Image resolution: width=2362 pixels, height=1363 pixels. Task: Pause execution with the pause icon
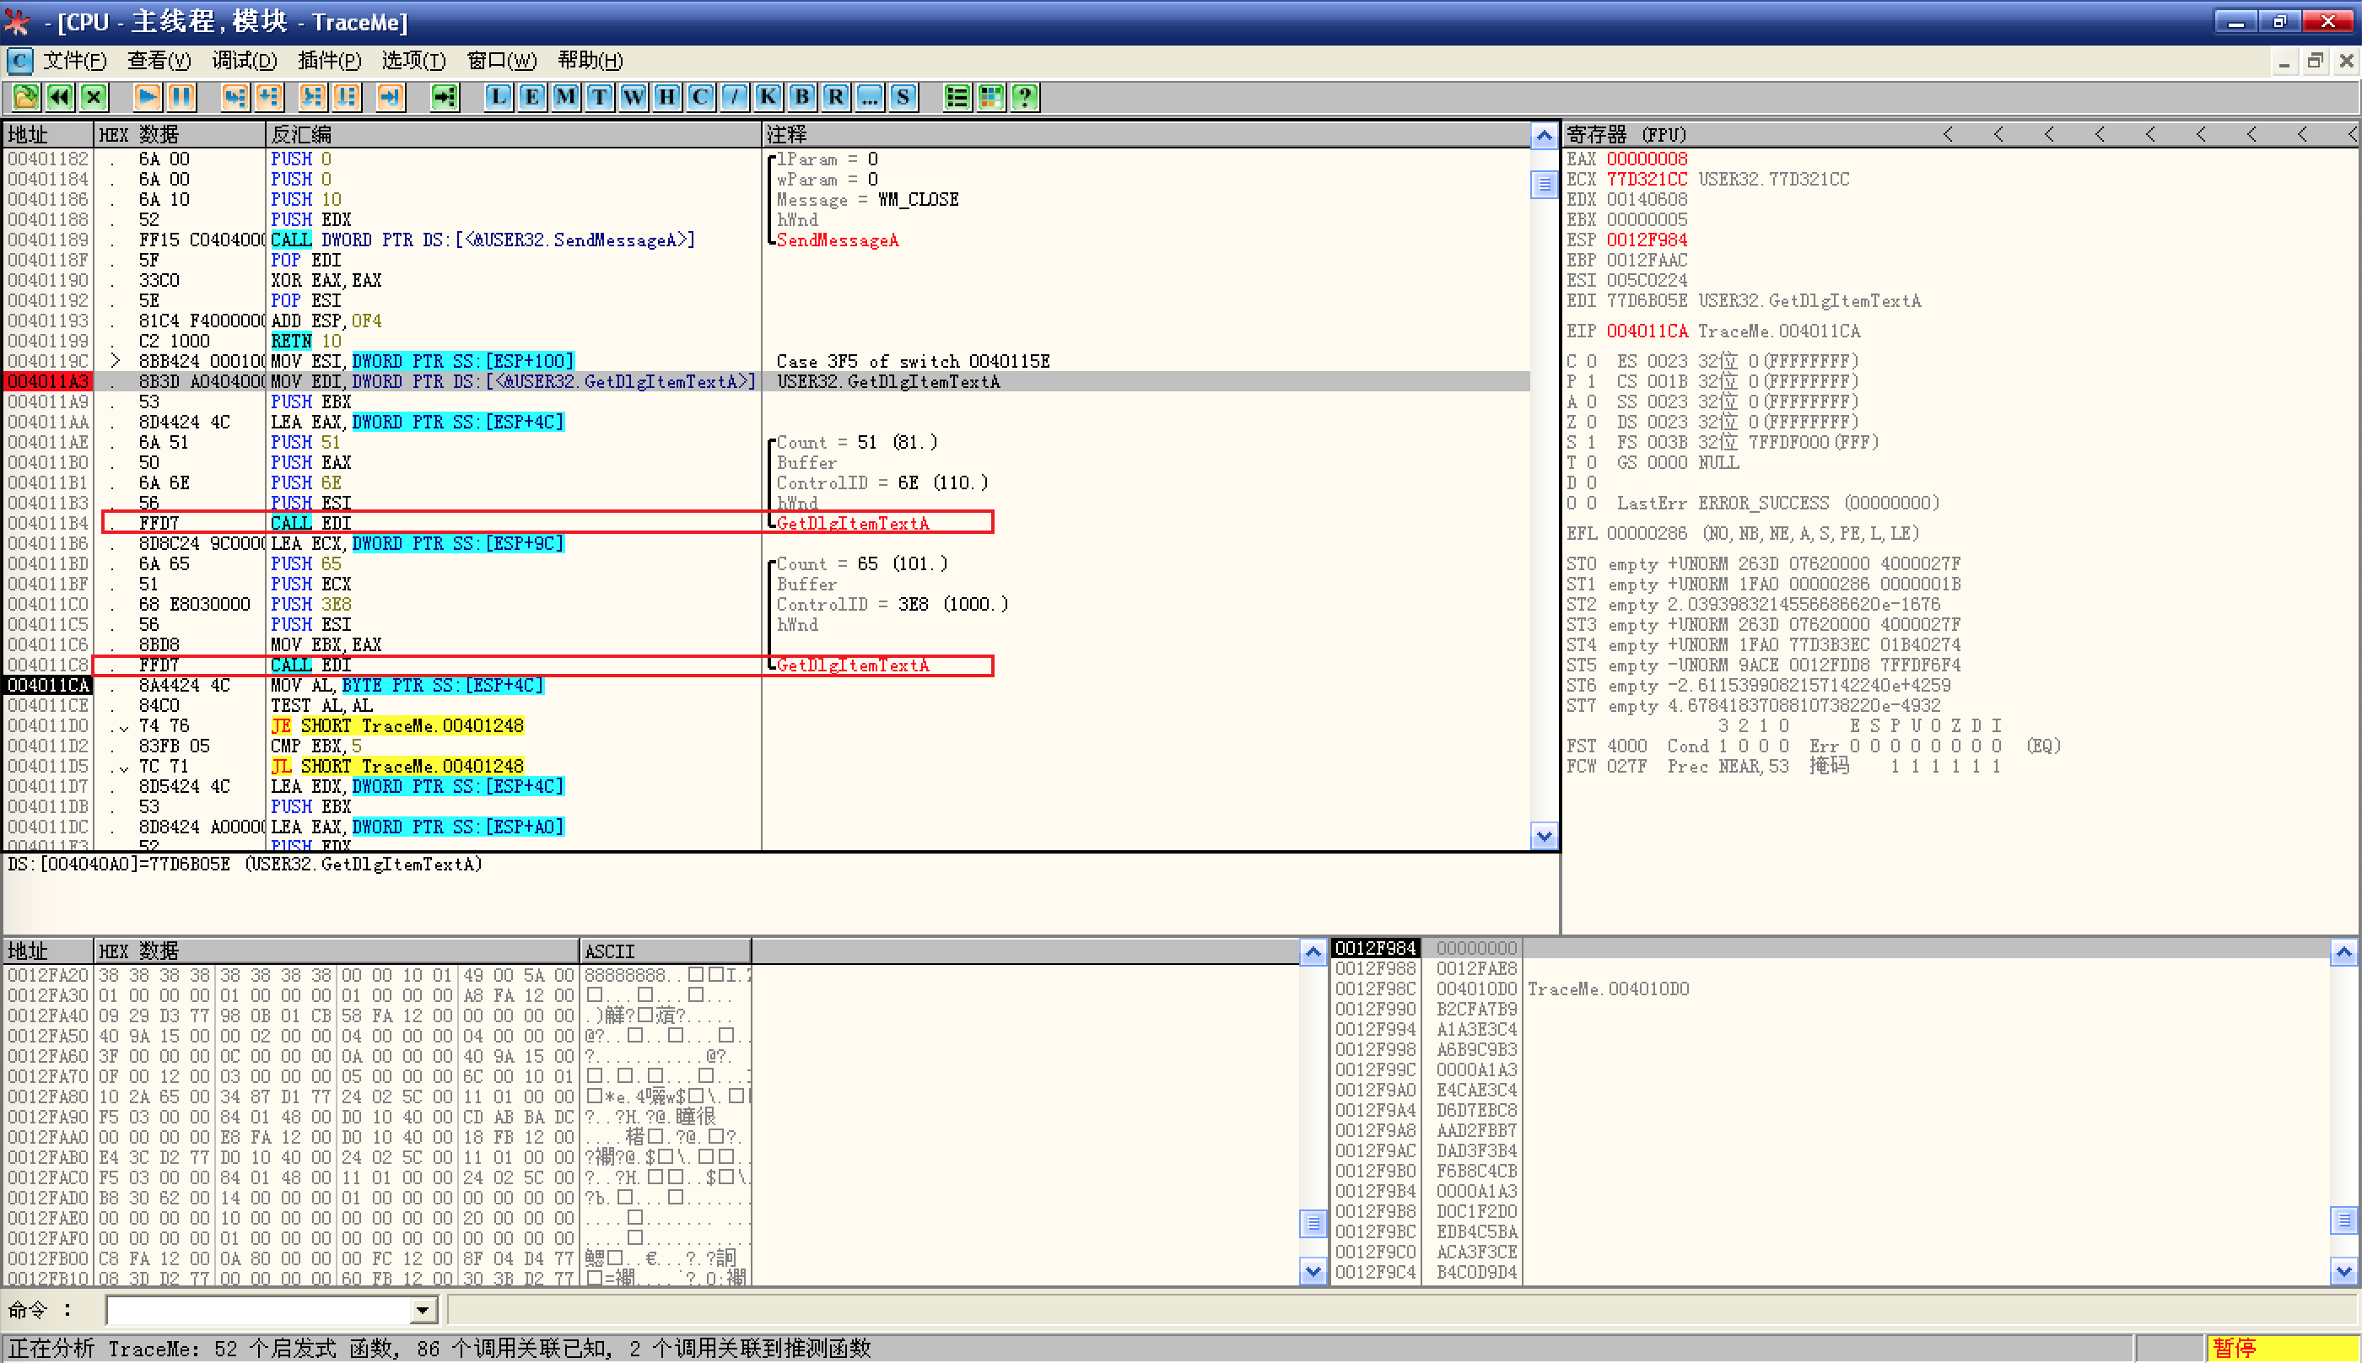click(x=181, y=96)
